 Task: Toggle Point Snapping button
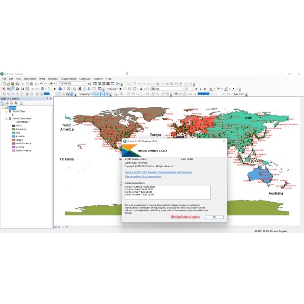tap(94, 94)
